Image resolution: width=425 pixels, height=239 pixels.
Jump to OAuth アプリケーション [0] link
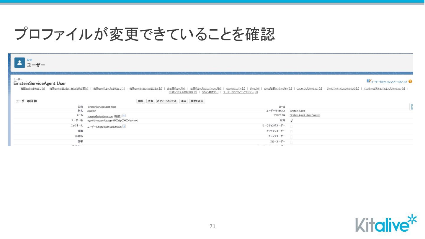(309, 89)
